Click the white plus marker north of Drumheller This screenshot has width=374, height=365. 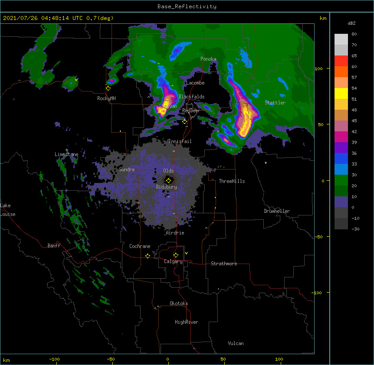pyautogui.click(x=266, y=163)
